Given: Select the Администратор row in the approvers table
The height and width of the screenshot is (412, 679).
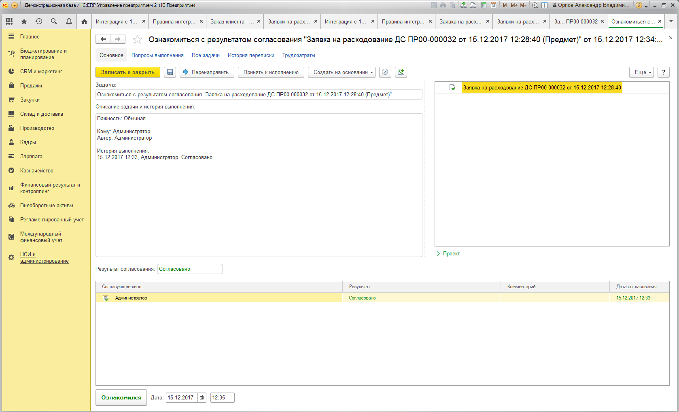Looking at the screenshot, I should coord(382,298).
